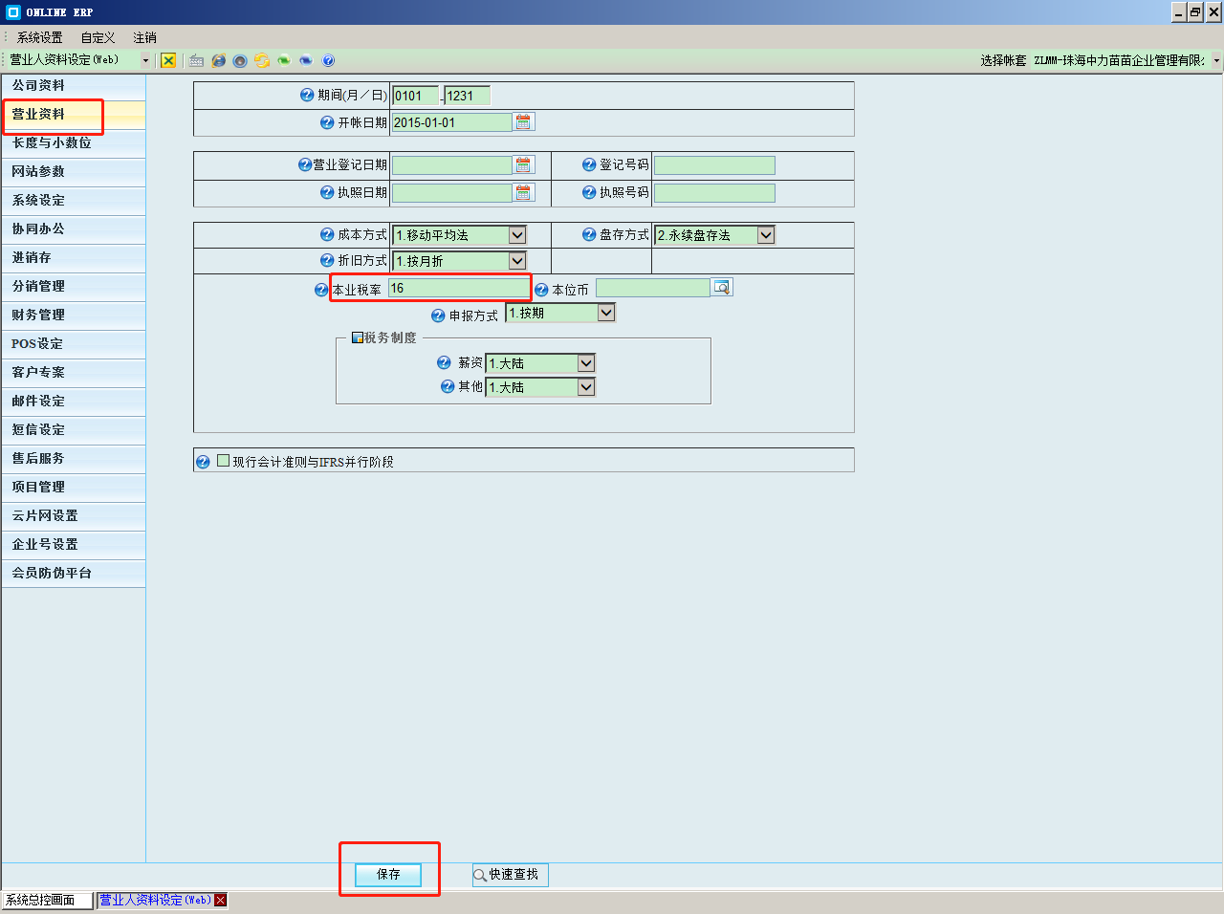Switch to the 长度与小数位 sidebar tab
The width and height of the screenshot is (1224, 914).
pos(74,143)
